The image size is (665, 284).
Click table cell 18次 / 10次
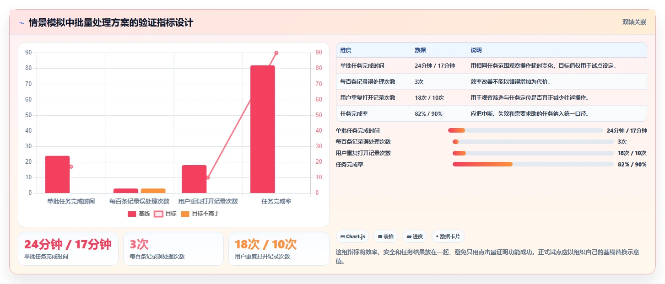429,98
